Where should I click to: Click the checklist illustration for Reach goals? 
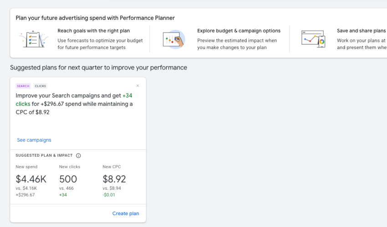(x=34, y=39)
